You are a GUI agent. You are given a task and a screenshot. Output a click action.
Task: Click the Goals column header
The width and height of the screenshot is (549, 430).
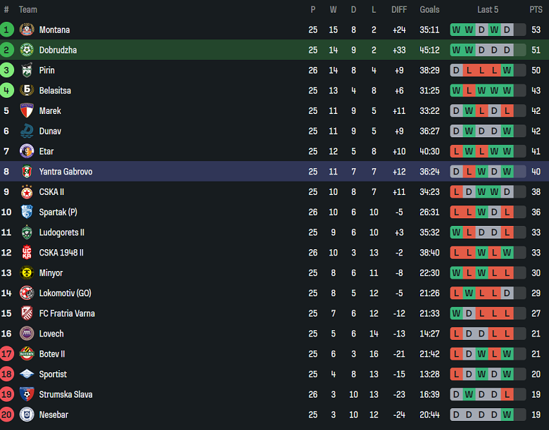[429, 10]
